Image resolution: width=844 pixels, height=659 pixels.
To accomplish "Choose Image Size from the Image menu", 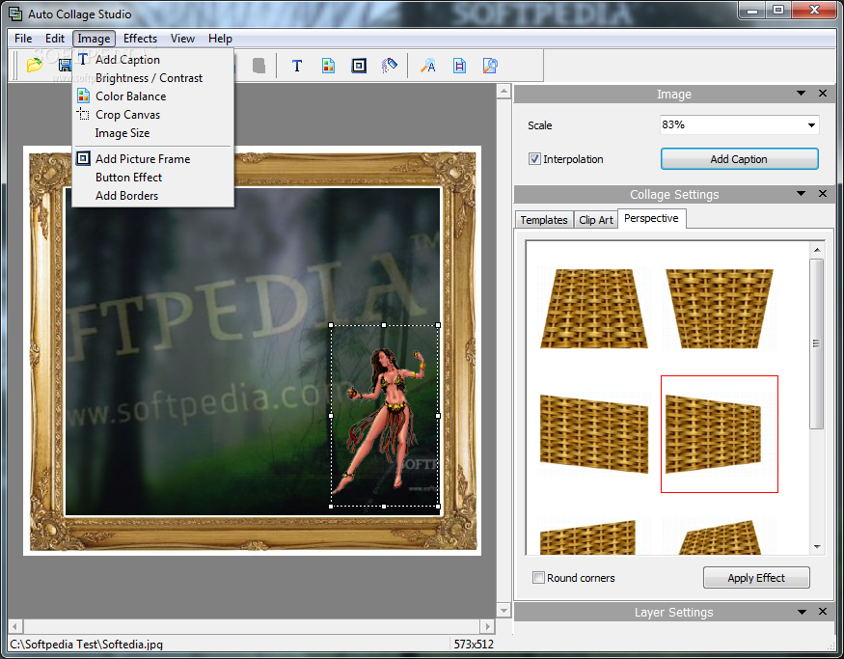I will (x=123, y=133).
